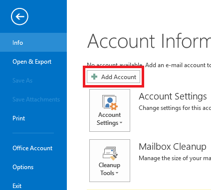This screenshot has width=211, height=190.
Task: Click the Add Account button
Action: coord(113,77)
